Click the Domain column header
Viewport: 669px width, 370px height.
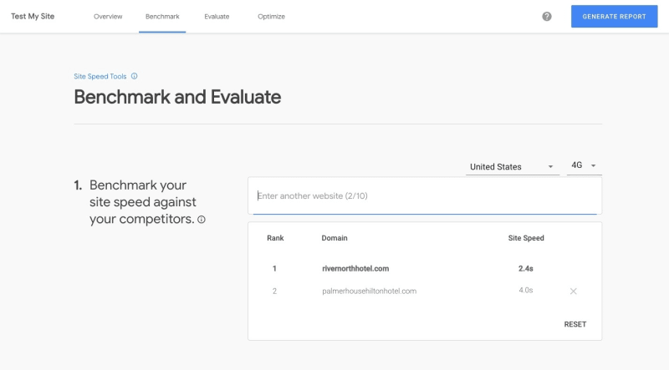334,238
